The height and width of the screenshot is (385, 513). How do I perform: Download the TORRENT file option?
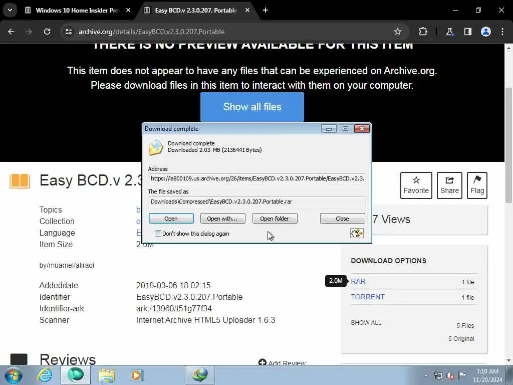tap(367, 297)
